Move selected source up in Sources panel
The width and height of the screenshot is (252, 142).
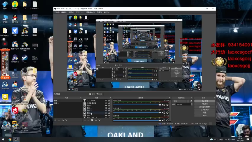pyautogui.click(x=96, y=120)
